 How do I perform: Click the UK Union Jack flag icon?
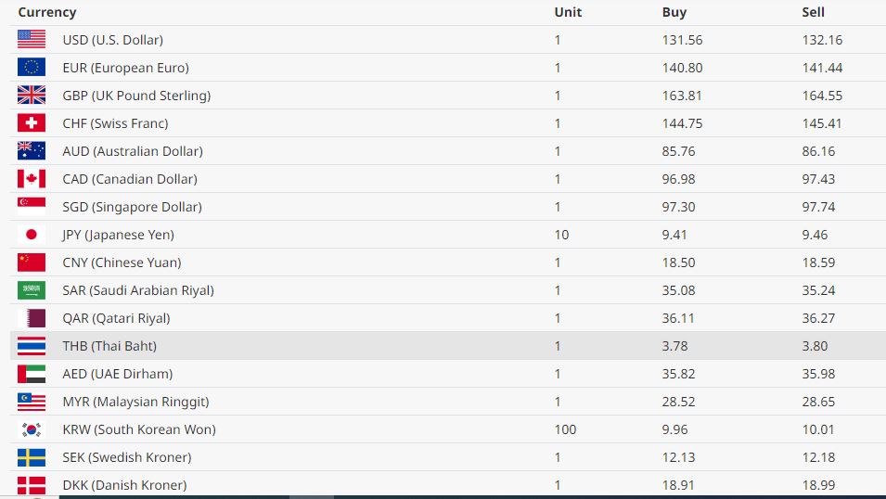(x=32, y=96)
